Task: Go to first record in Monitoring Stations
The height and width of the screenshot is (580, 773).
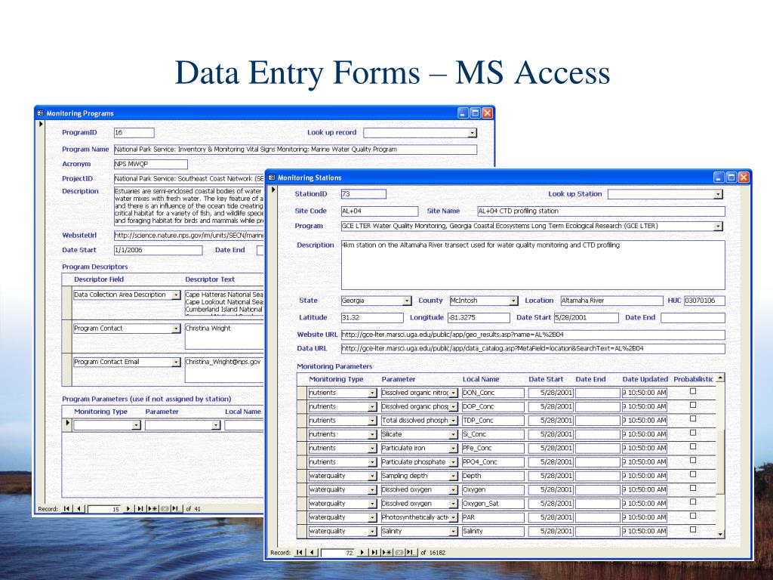Action: (300, 552)
